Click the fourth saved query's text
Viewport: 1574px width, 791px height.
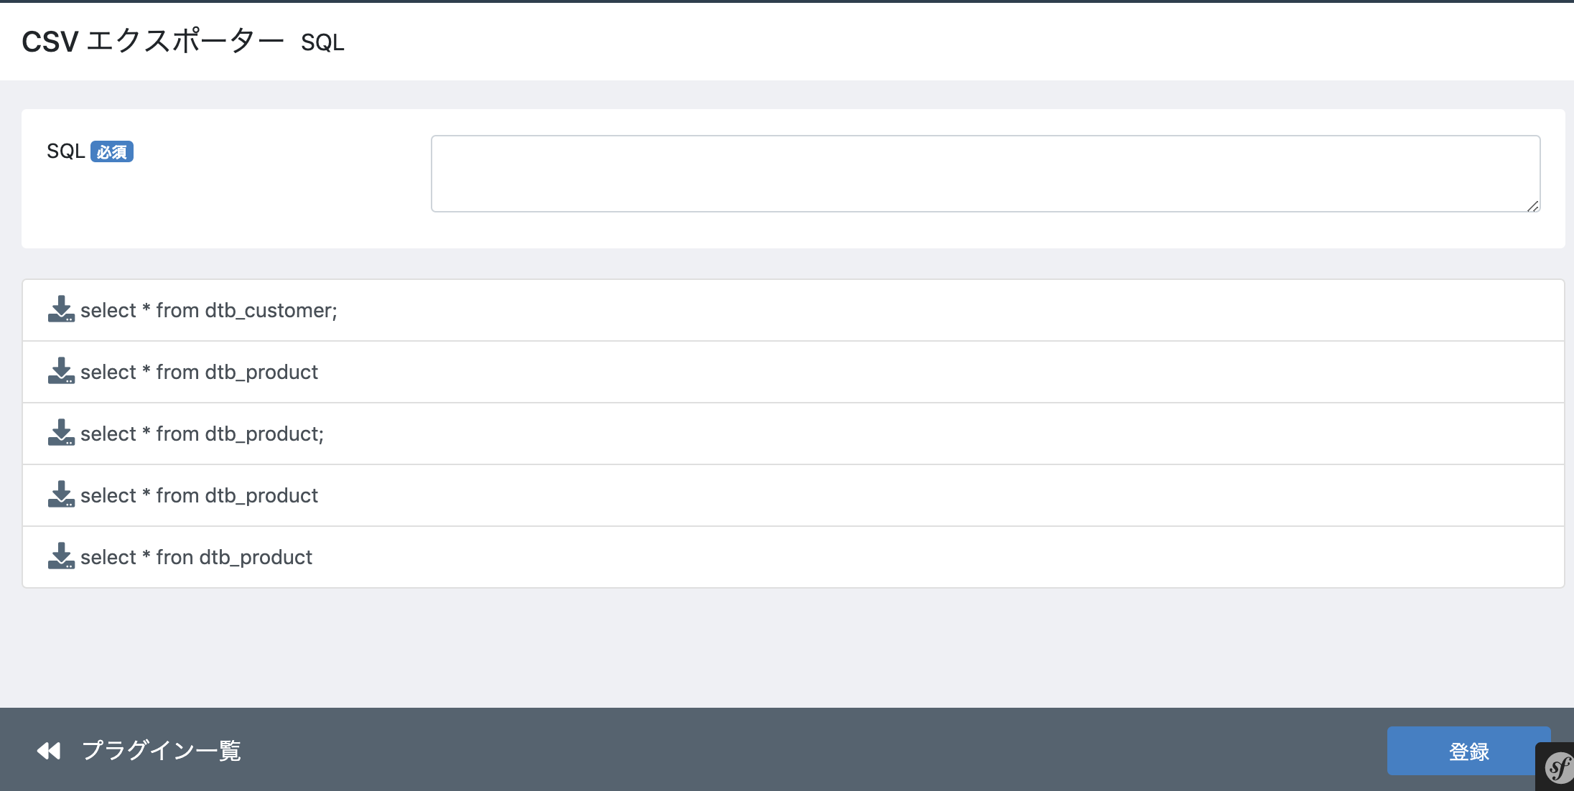click(x=200, y=495)
